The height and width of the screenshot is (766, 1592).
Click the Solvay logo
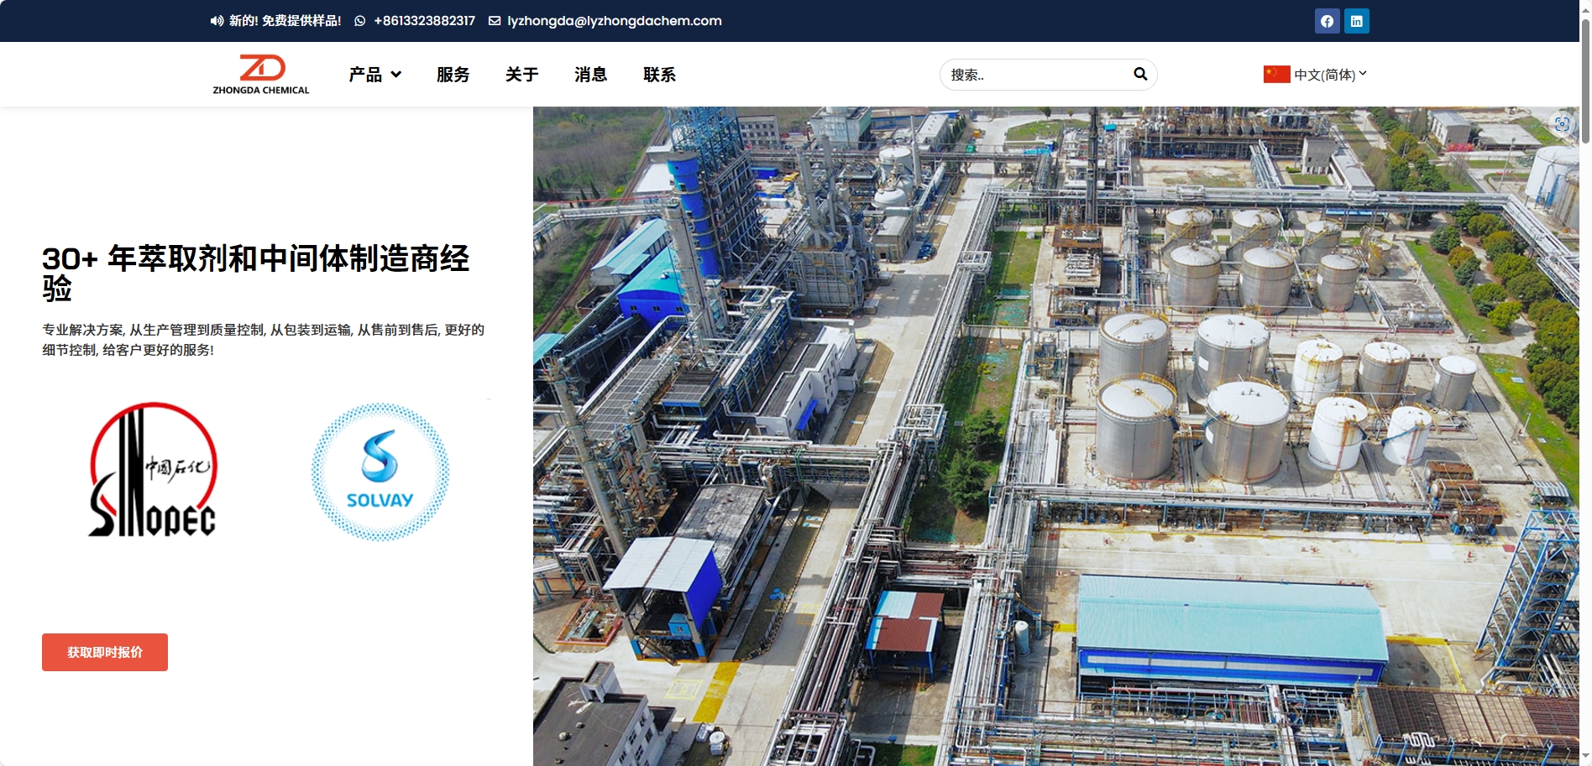pos(380,472)
